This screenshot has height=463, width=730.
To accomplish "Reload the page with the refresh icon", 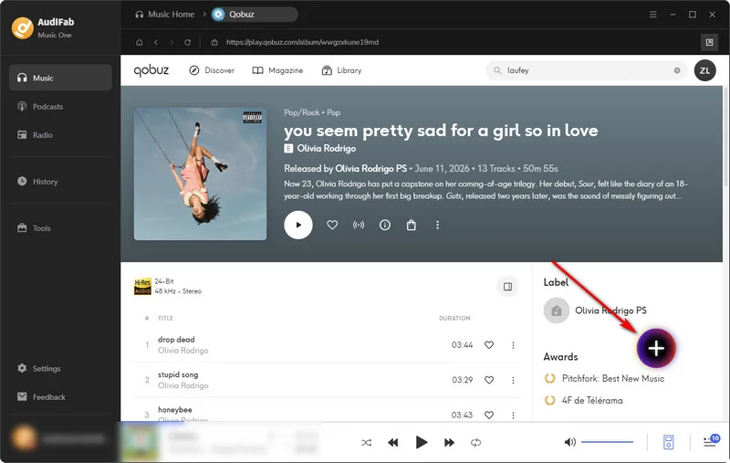I will tap(188, 42).
